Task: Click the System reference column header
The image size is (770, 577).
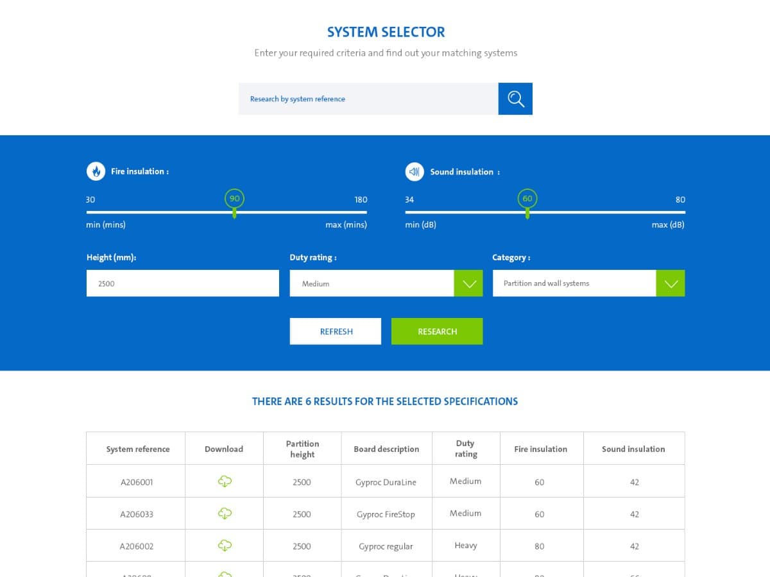Action: [136, 449]
